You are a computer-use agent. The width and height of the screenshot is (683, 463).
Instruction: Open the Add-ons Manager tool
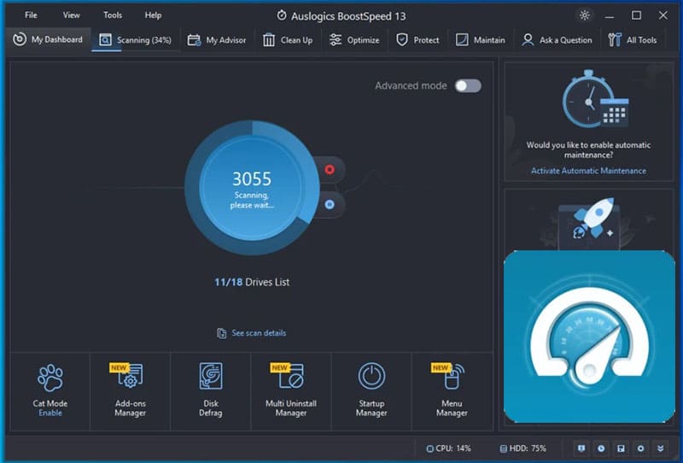131,390
